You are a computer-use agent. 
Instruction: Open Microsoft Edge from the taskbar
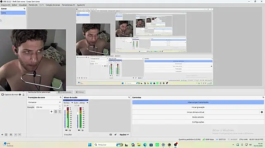(145, 145)
